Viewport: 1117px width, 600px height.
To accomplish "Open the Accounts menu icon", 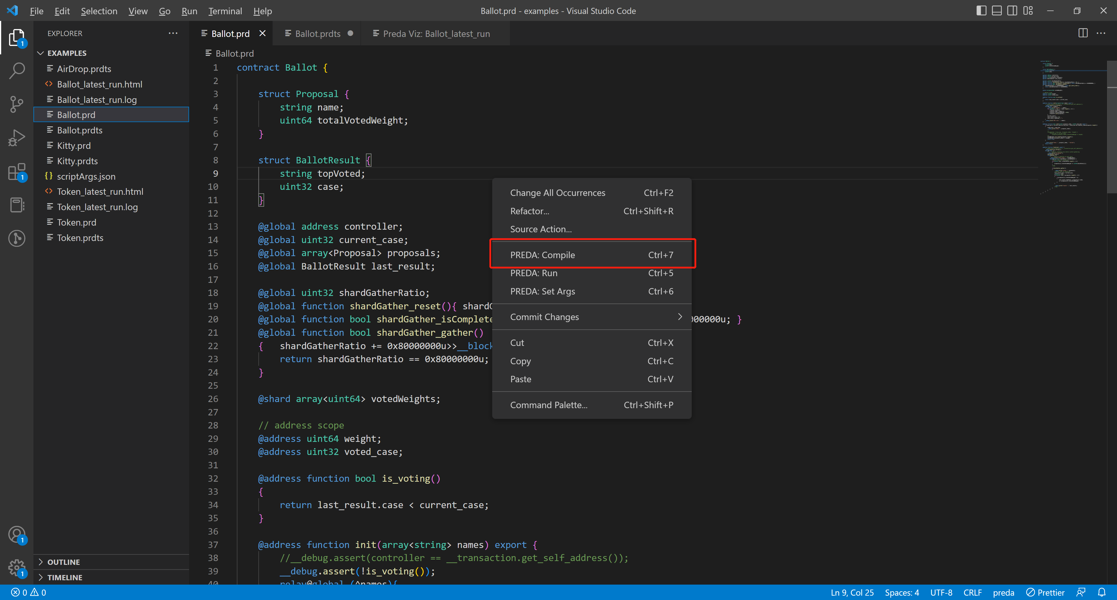I will click(x=17, y=535).
